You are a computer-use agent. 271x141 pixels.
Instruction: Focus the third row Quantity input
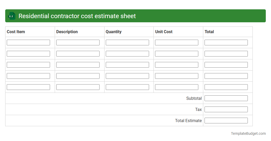[x=127, y=65]
